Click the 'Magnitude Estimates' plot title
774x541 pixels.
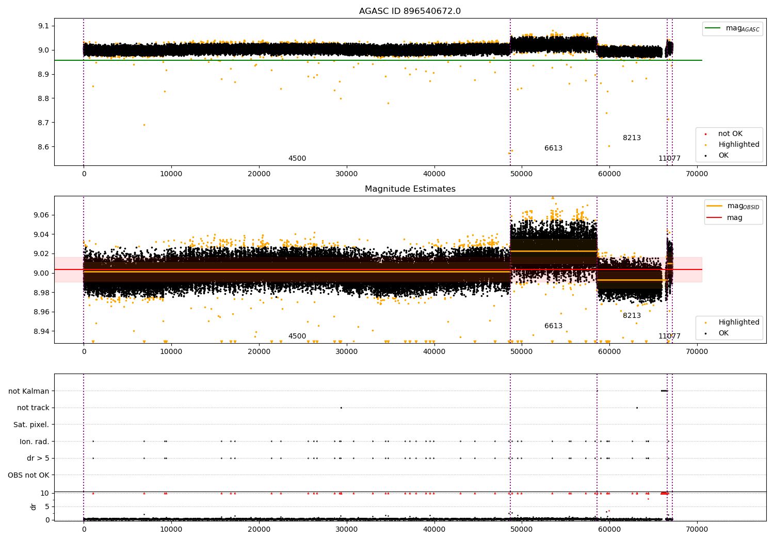(x=410, y=189)
